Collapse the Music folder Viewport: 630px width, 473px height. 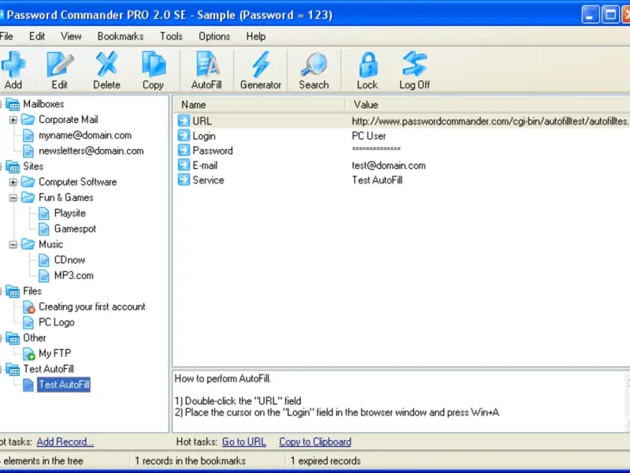[13, 244]
